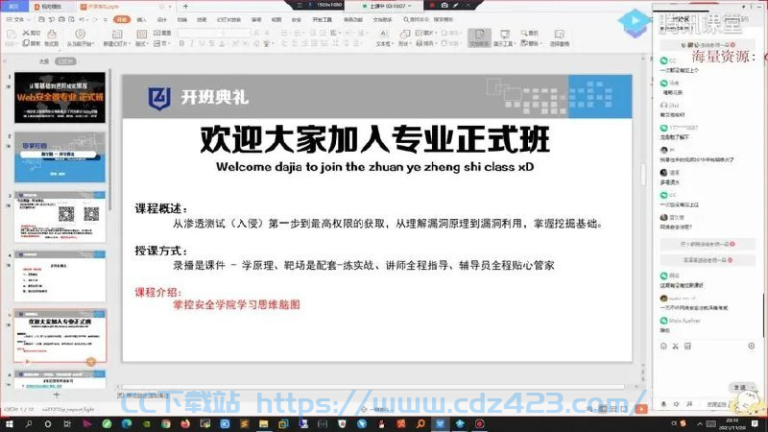Click the emoji icon in chat panel
Image resolution: width=768 pixels, height=432 pixels.
pos(663,347)
